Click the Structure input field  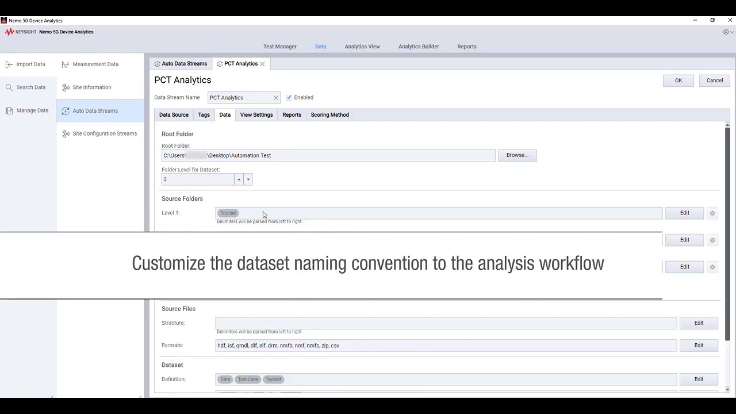pyautogui.click(x=446, y=323)
